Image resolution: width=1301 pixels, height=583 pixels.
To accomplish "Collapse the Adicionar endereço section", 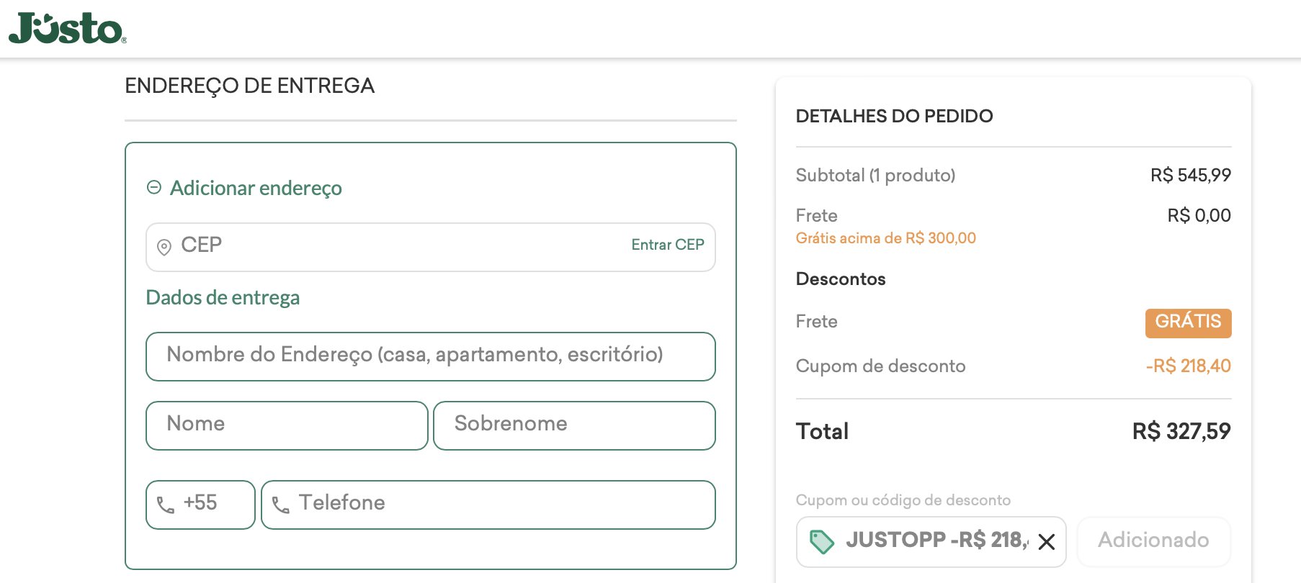I will 153,187.
